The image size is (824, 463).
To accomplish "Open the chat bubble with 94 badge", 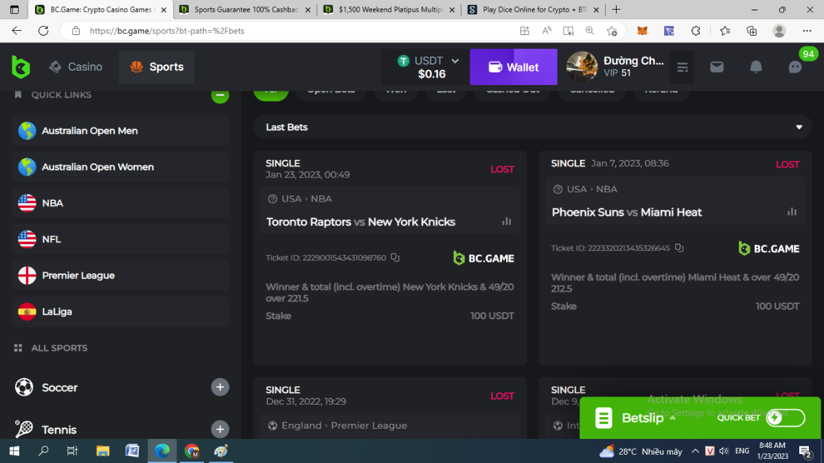I will 795,67.
